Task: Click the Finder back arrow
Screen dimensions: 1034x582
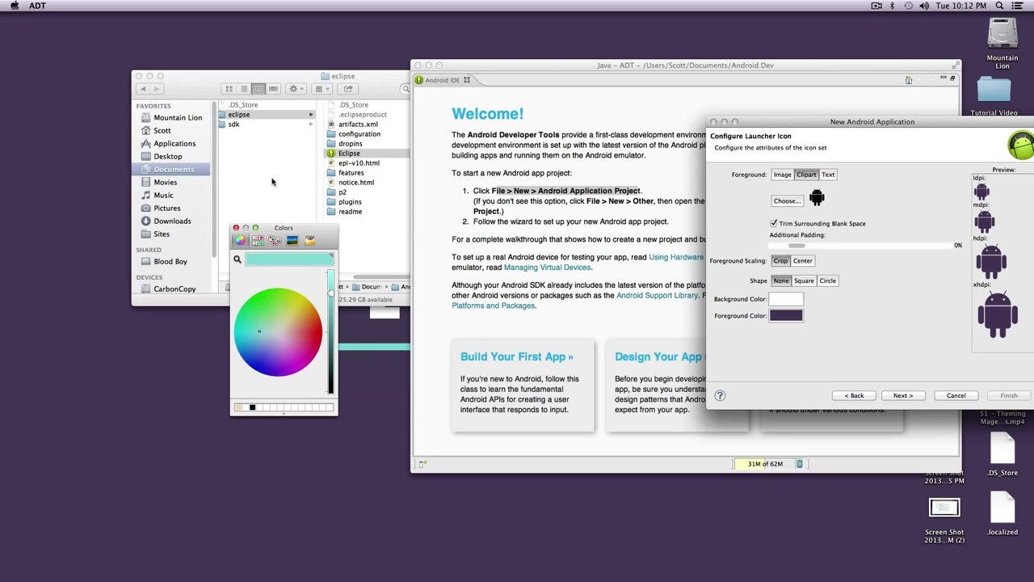Action: tap(143, 89)
